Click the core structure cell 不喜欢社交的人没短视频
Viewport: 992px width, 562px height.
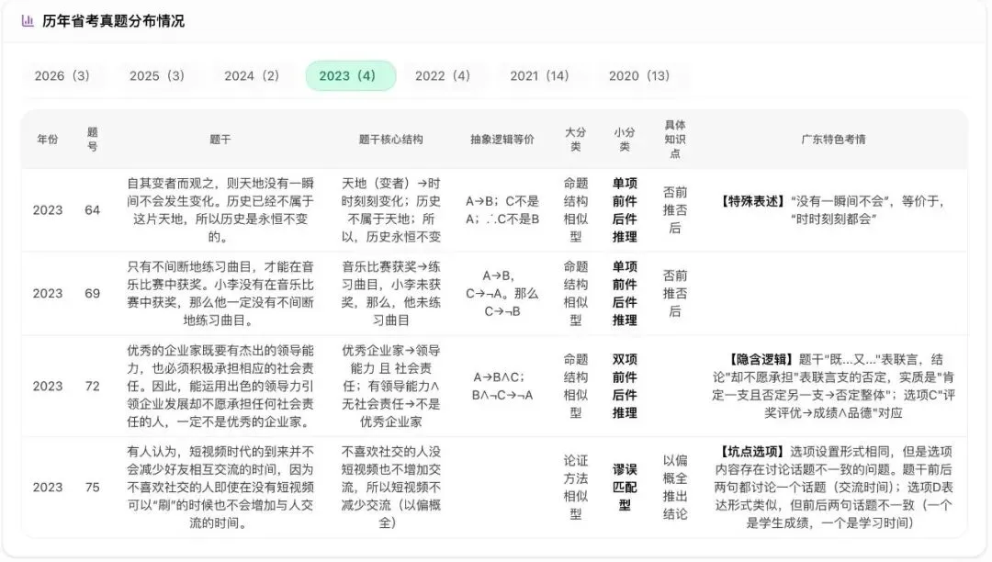coord(391,487)
